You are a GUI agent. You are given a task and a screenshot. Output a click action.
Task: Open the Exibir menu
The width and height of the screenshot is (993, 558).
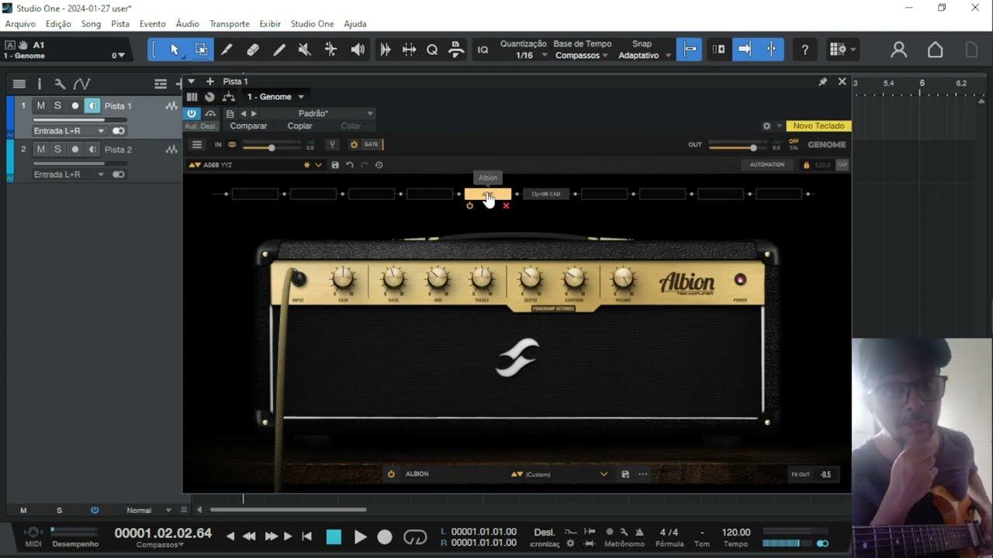tap(270, 24)
